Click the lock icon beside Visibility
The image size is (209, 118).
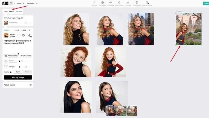(x=11, y=72)
